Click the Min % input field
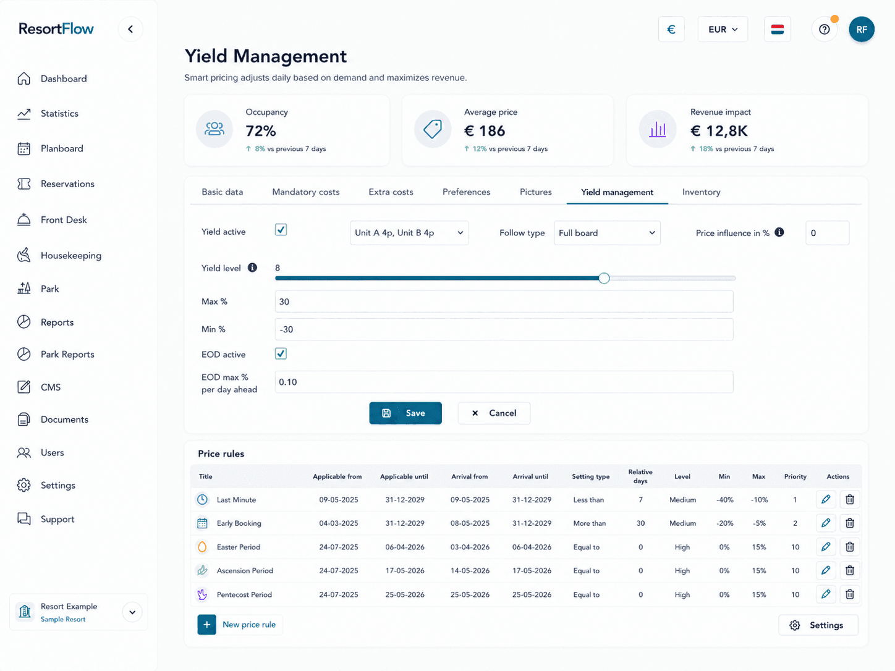The image size is (895, 671). click(504, 329)
